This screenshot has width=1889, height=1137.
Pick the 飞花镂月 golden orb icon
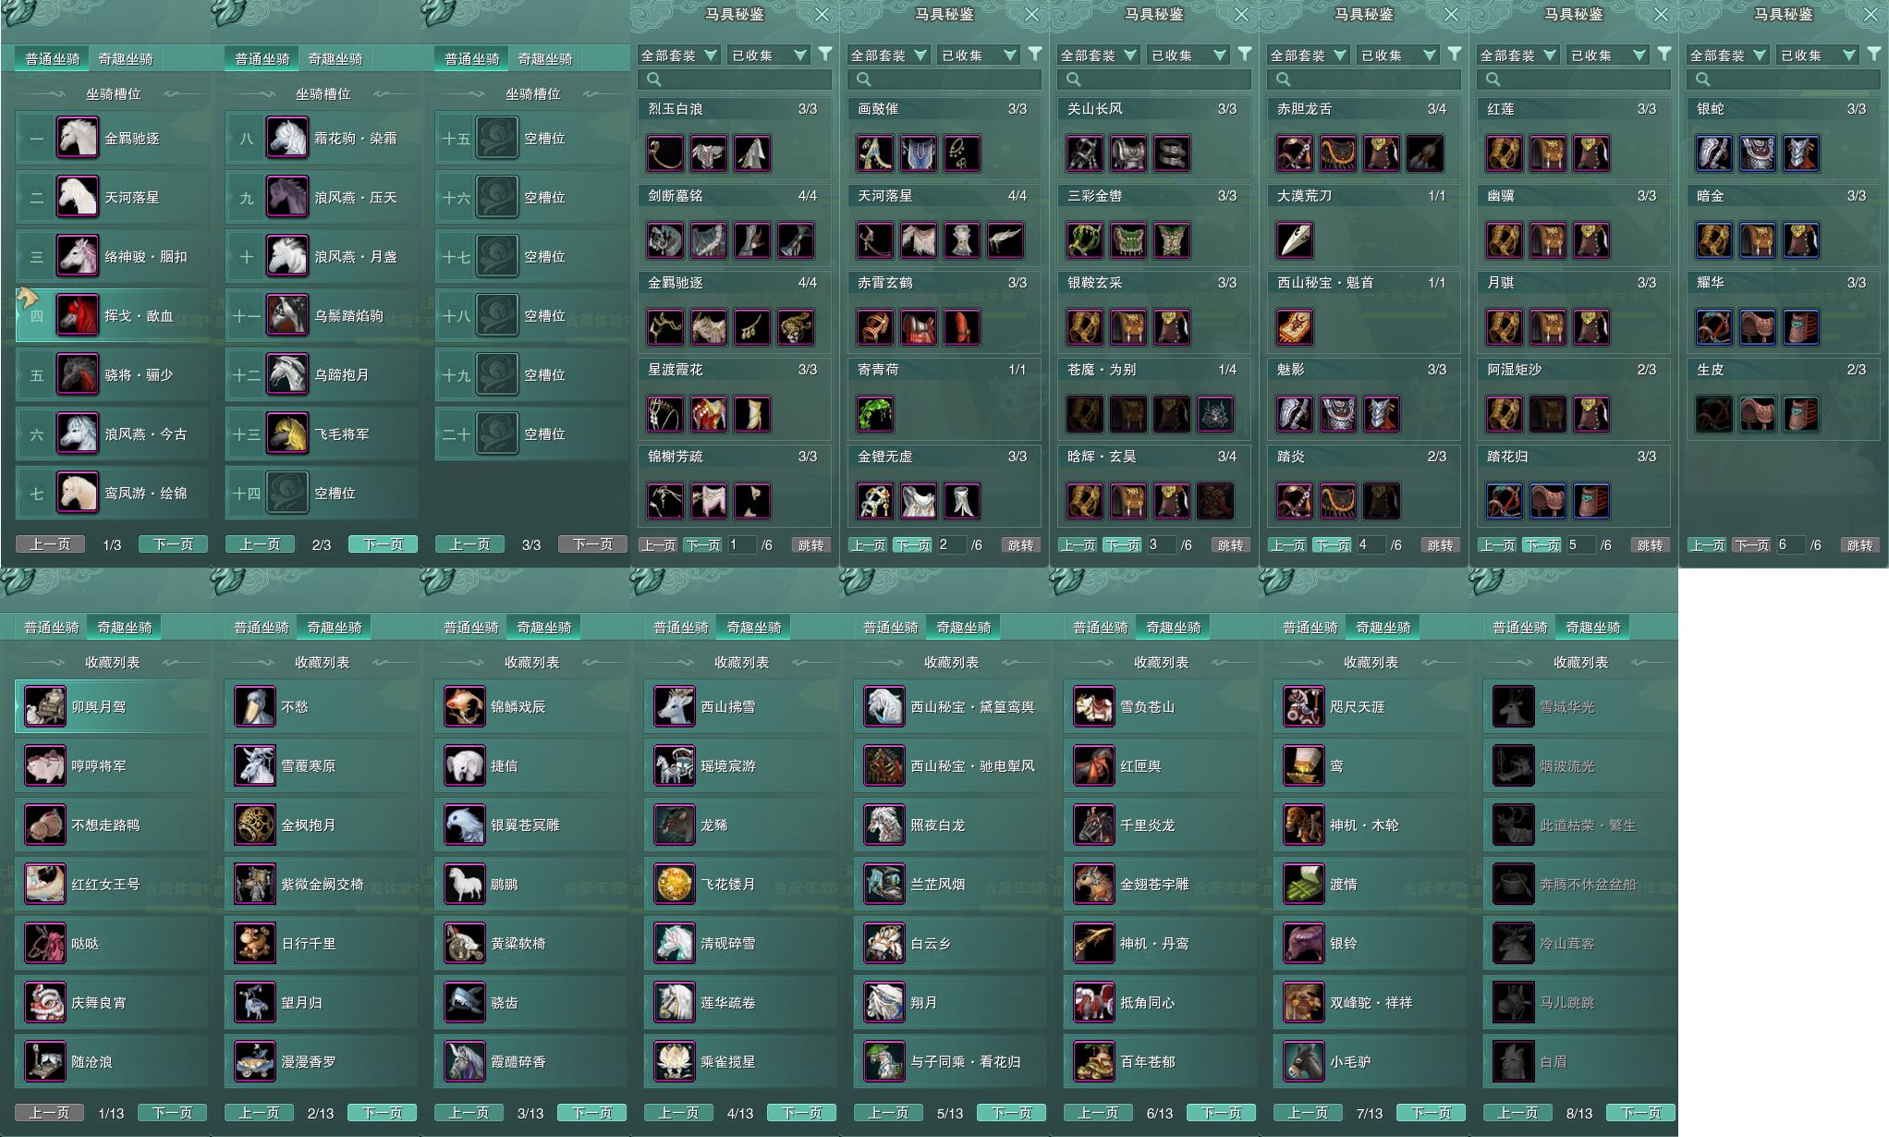pos(674,884)
